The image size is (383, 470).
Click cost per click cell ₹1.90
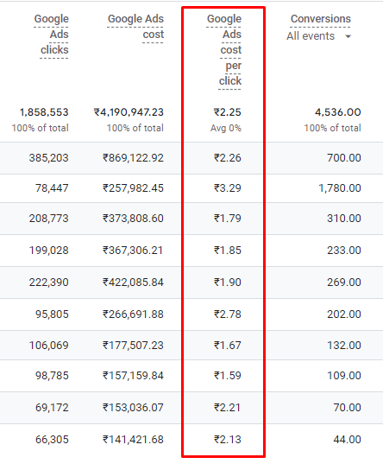[x=228, y=283]
